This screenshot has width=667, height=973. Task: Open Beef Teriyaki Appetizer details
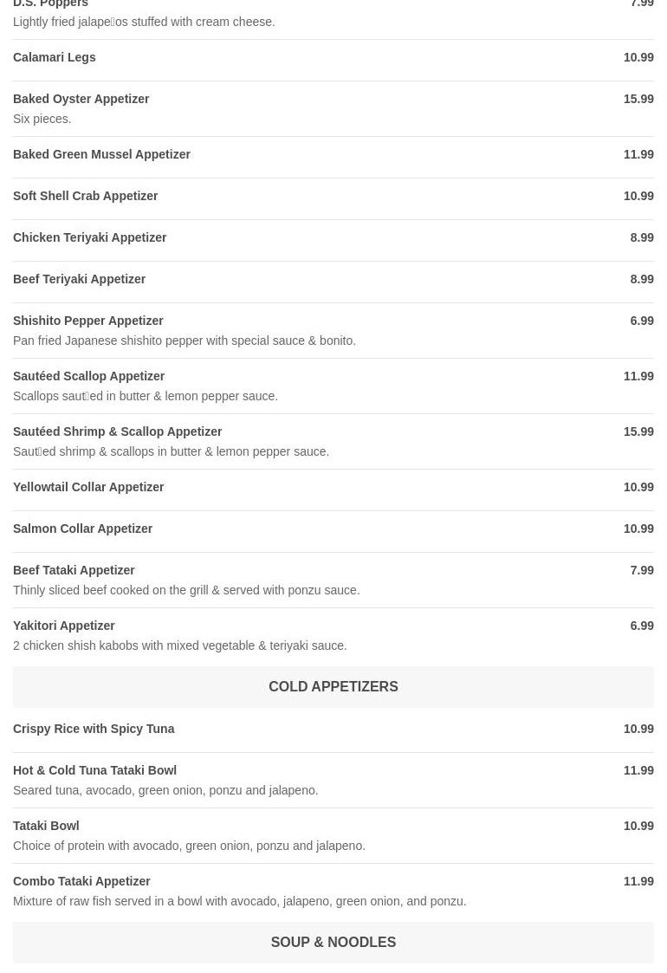click(x=80, y=279)
